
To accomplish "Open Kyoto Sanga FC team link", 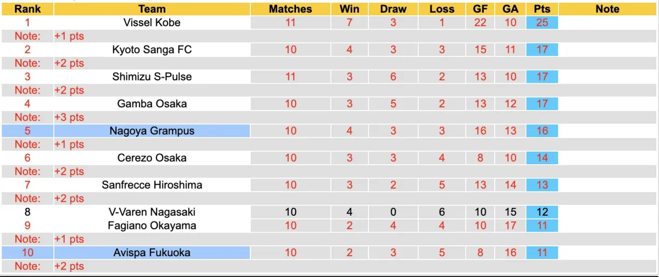I will 152,49.
